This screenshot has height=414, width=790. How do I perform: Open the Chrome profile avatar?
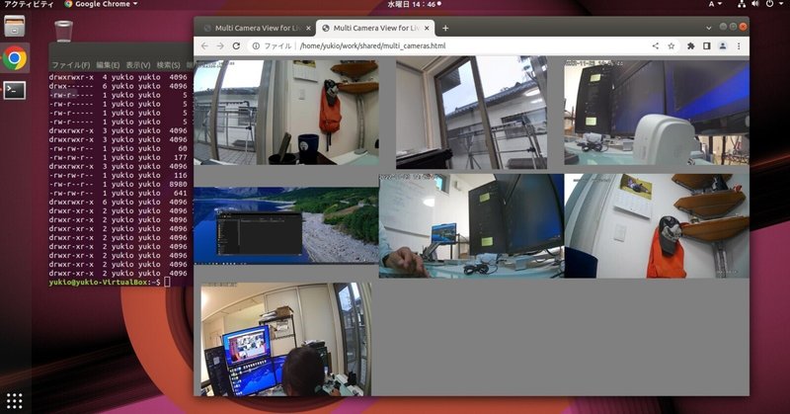tap(723, 45)
